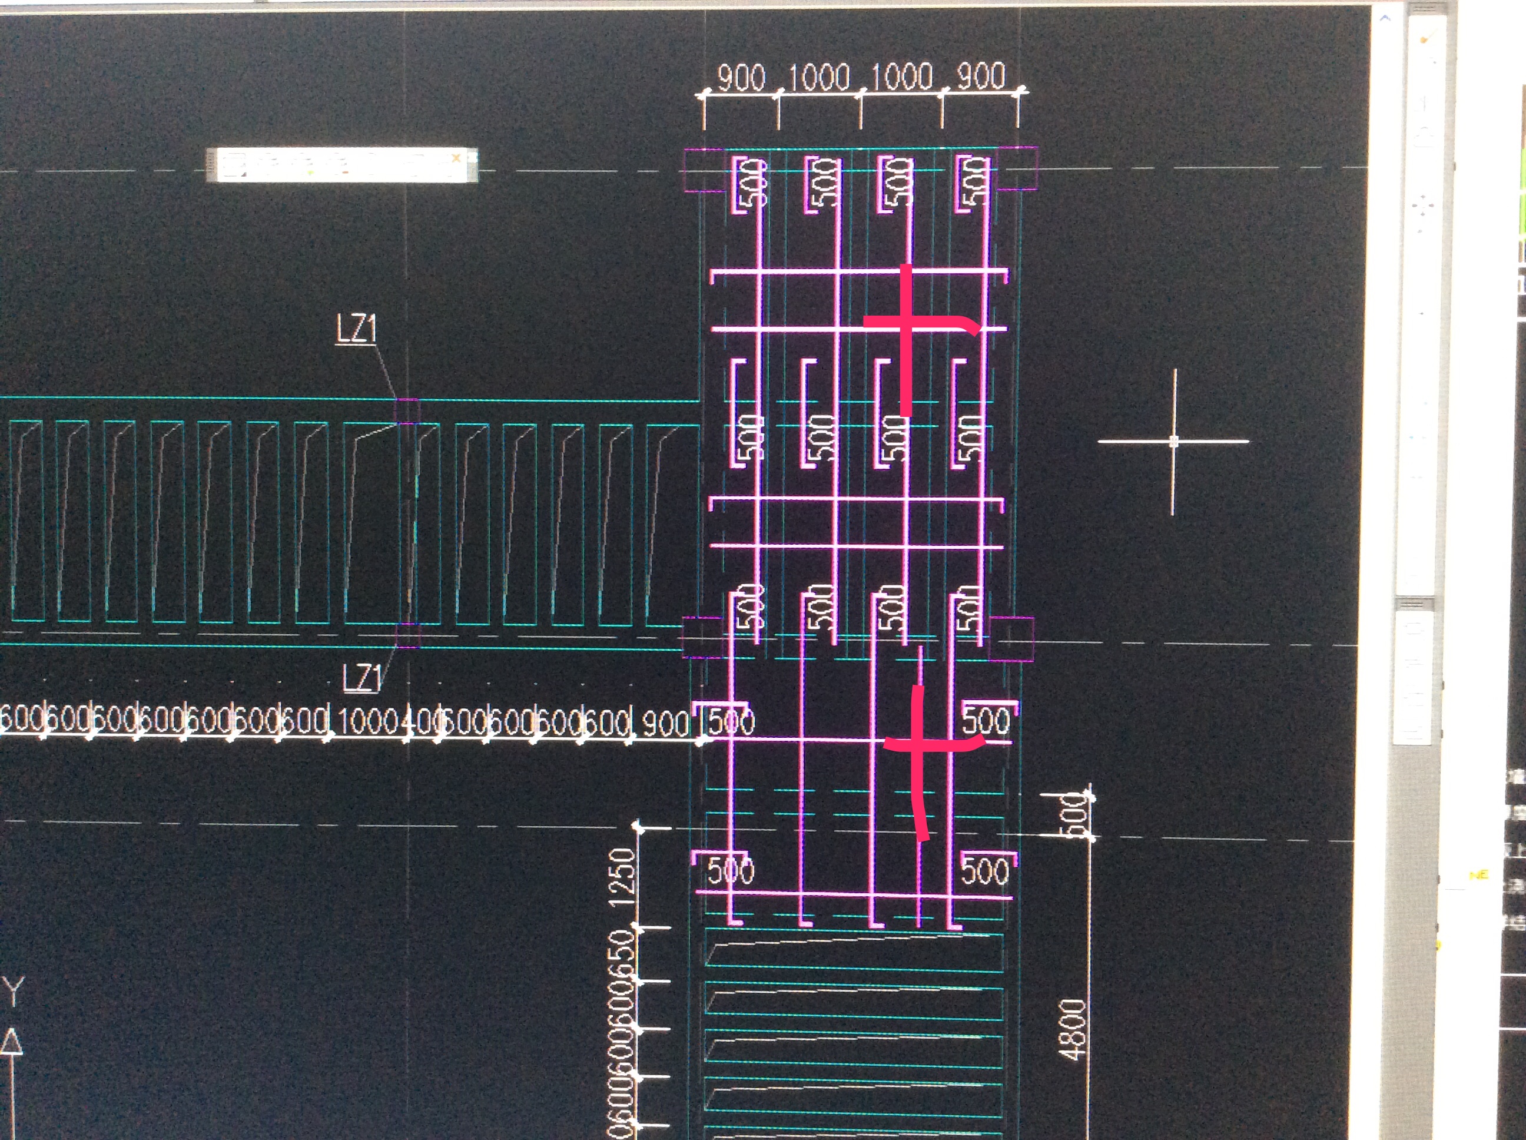The image size is (1526, 1140).
Task: Select the LZ1 label below the beam
Action: click(362, 678)
